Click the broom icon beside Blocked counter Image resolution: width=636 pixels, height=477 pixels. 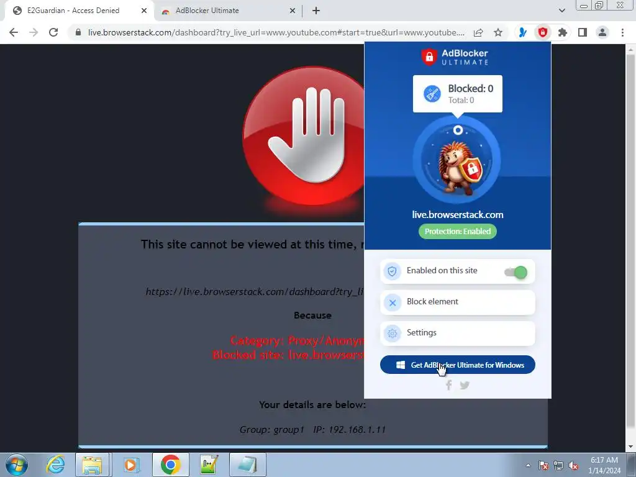click(x=432, y=94)
